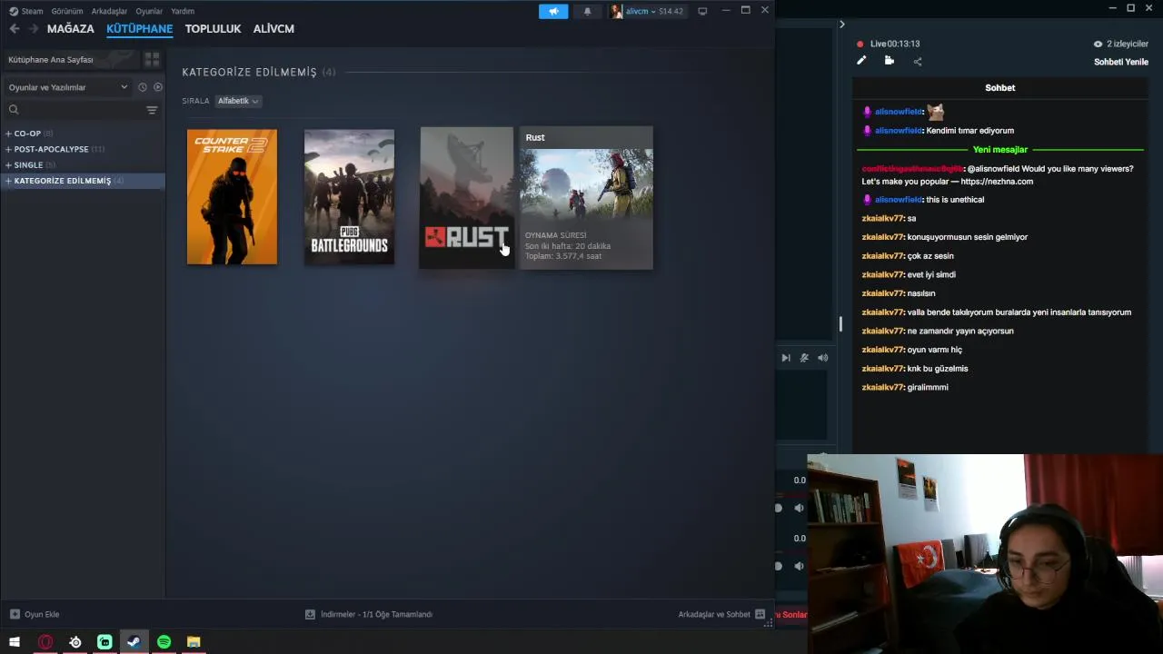1163x654 pixels.
Task: Click the Yeni mesajlar divider label
Action: click(1000, 150)
